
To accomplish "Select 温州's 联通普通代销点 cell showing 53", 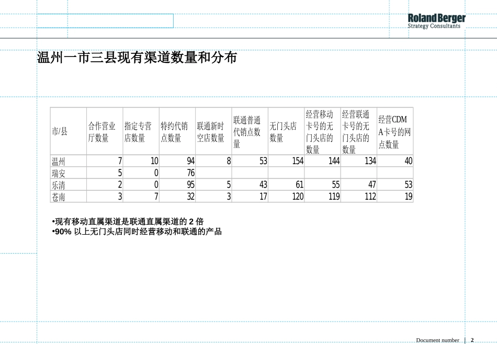I will 250,161.
